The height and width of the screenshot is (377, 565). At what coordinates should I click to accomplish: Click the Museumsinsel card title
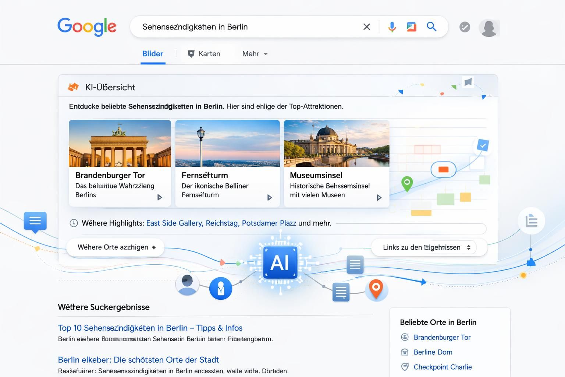pyautogui.click(x=316, y=175)
